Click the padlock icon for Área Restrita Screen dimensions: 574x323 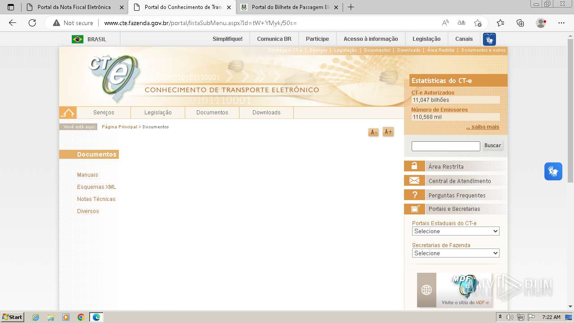[x=414, y=166]
